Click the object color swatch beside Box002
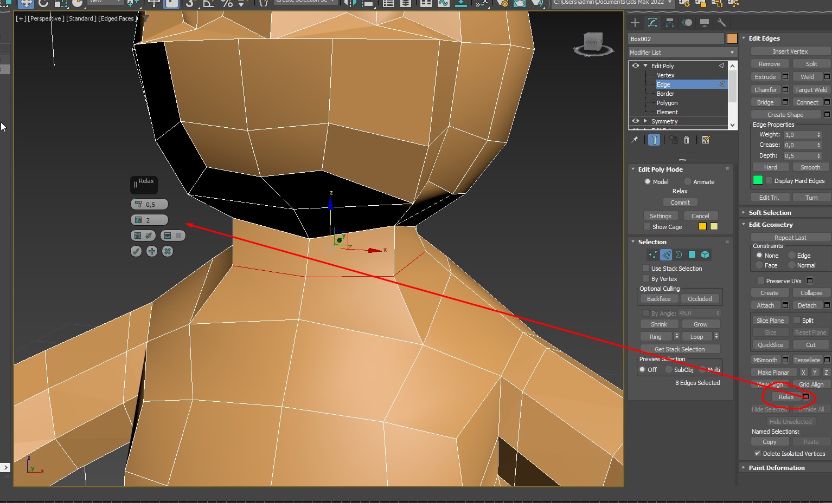Image resolution: width=832 pixels, height=503 pixels. (732, 38)
